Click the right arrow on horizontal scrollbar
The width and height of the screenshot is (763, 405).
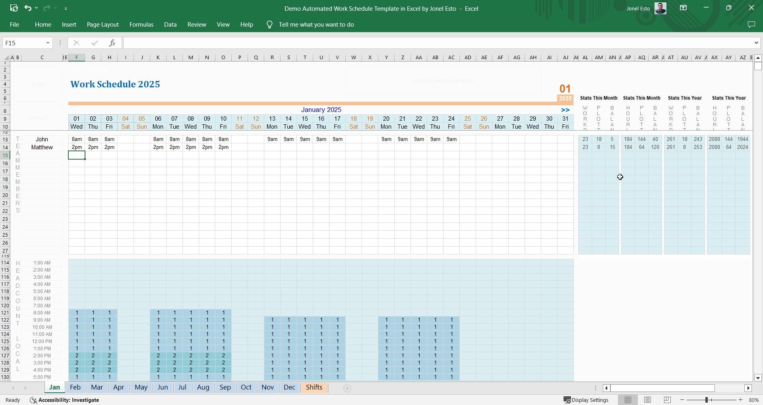(x=749, y=388)
